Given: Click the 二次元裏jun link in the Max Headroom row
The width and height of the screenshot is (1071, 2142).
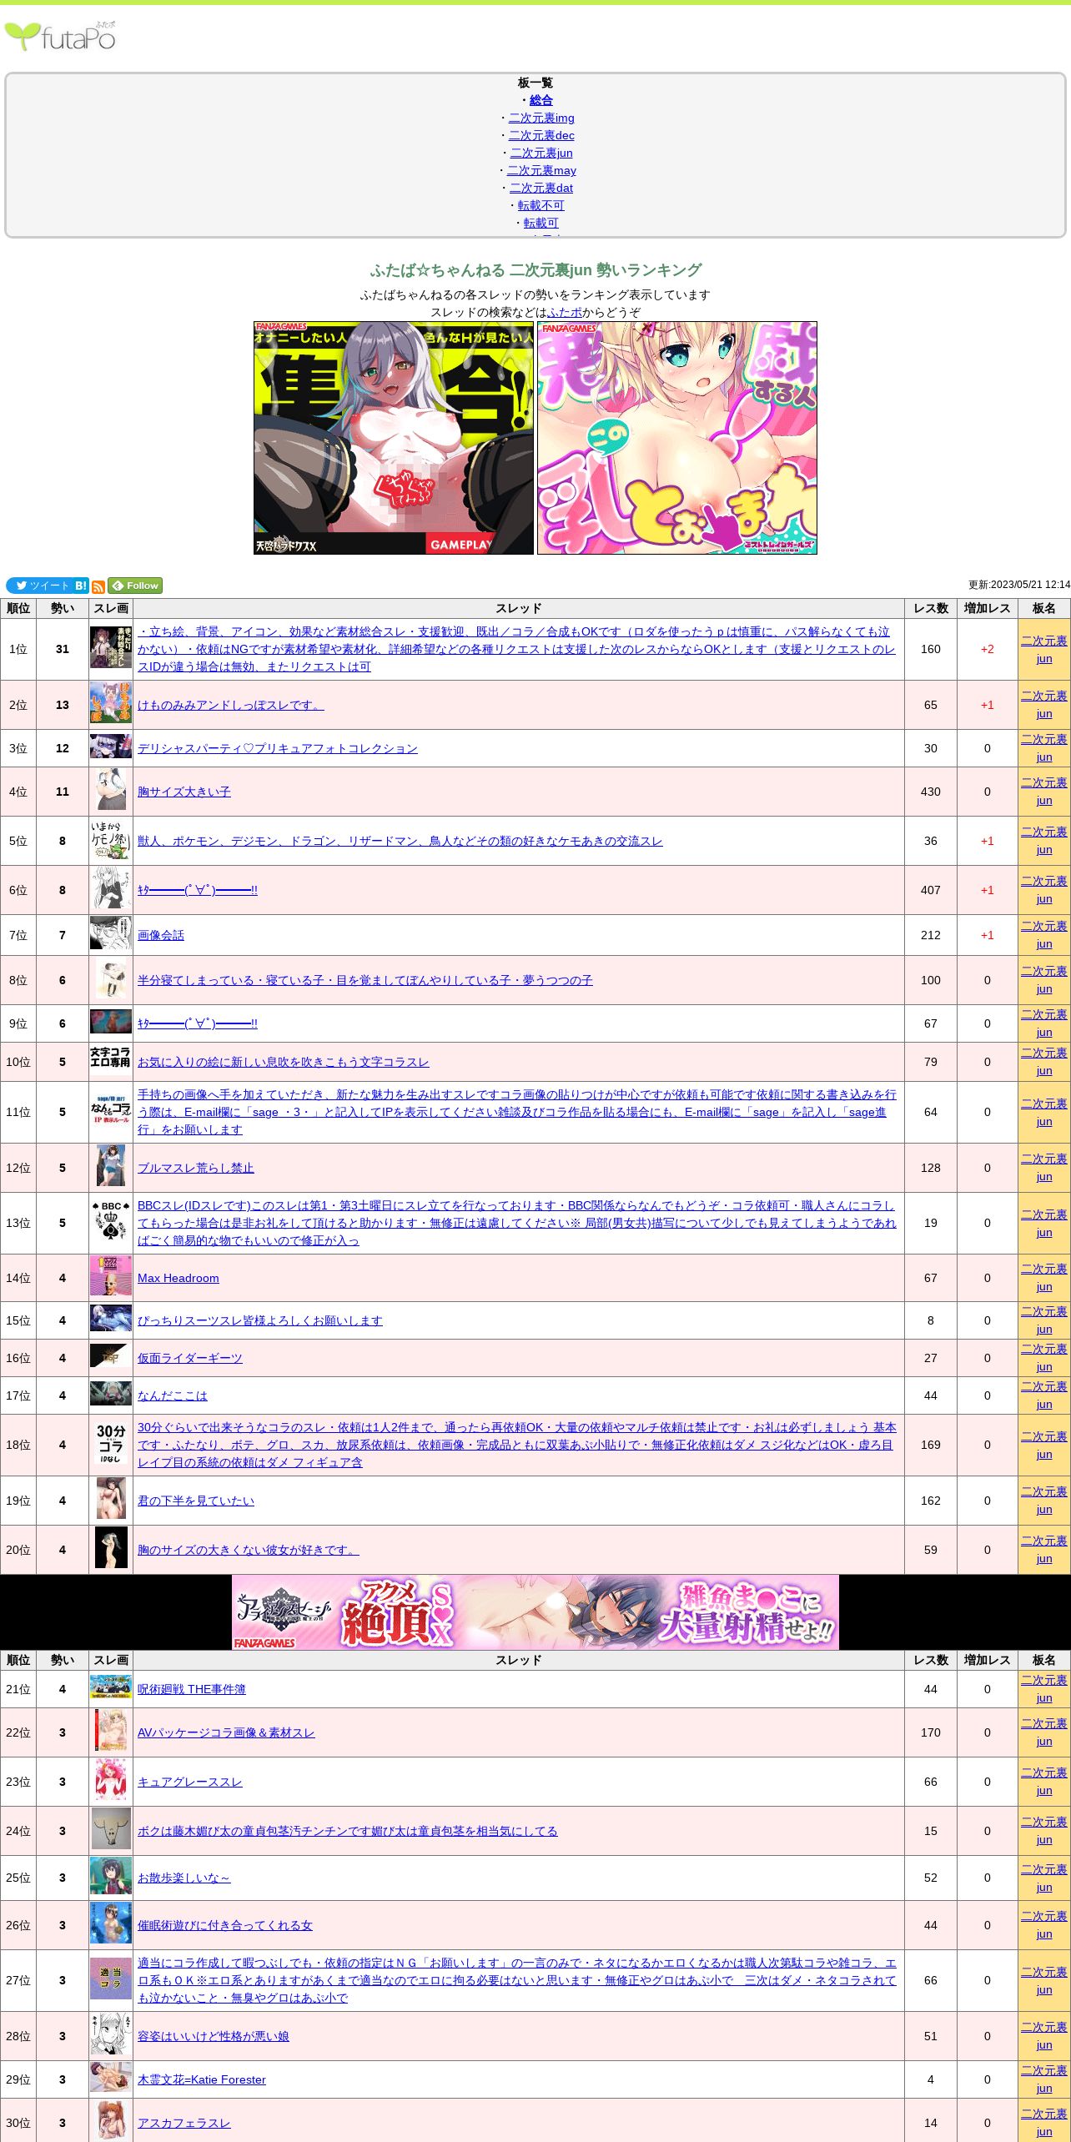Looking at the screenshot, I should tap(1044, 1278).
